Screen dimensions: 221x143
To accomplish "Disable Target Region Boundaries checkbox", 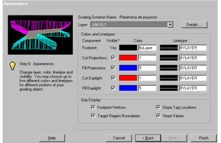I will tap(93, 116).
